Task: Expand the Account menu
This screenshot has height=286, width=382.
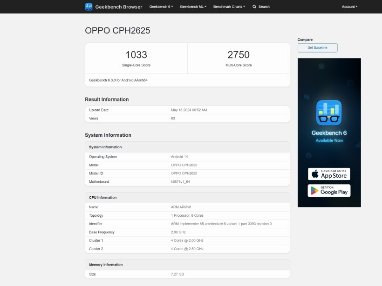Action: [349, 7]
